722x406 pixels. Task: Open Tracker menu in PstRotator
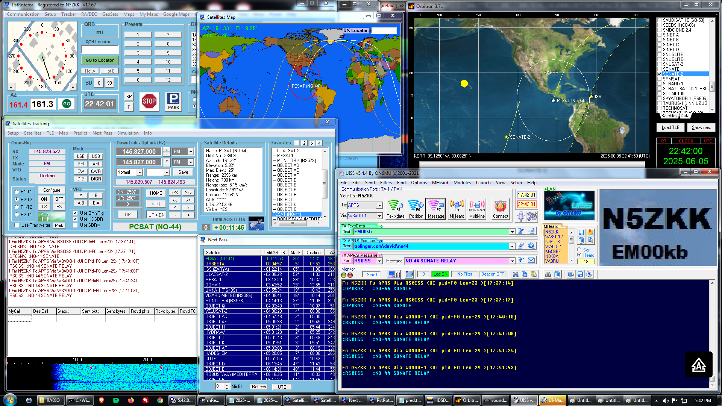[68, 14]
